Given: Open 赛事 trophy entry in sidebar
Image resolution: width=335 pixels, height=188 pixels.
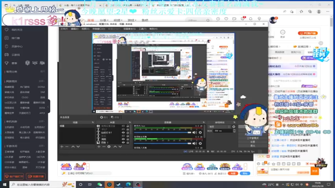Looking at the screenshot, I should click(x=12, y=63).
